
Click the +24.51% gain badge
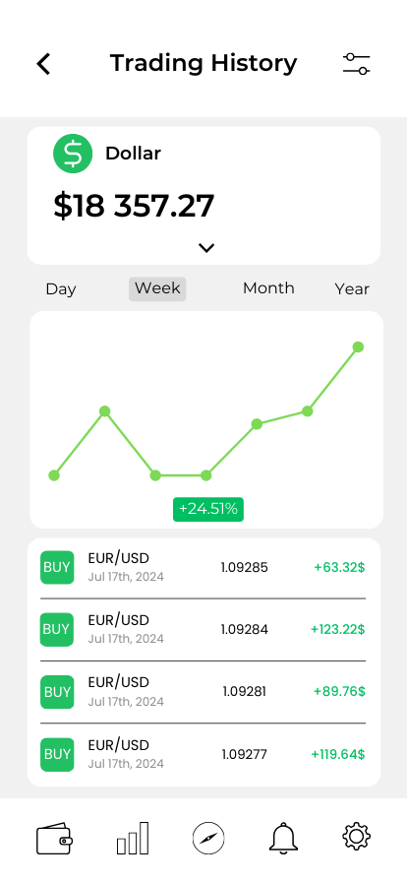pos(208,509)
